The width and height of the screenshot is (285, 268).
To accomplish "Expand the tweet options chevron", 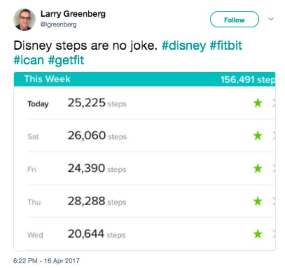I will tap(271, 19).
